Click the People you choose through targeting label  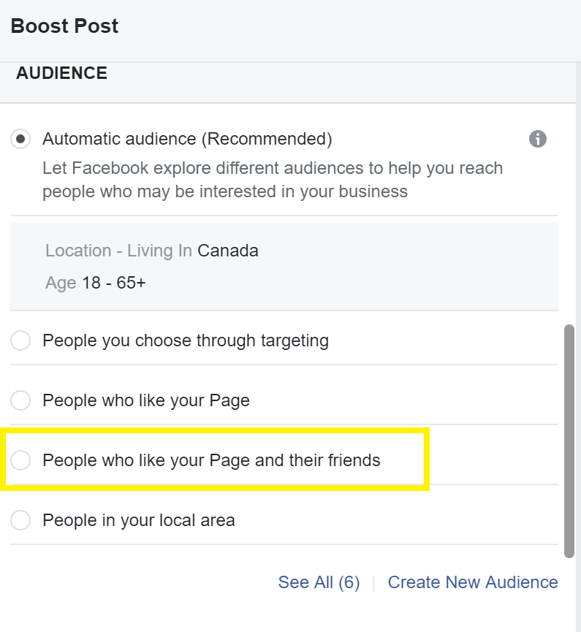(x=186, y=340)
